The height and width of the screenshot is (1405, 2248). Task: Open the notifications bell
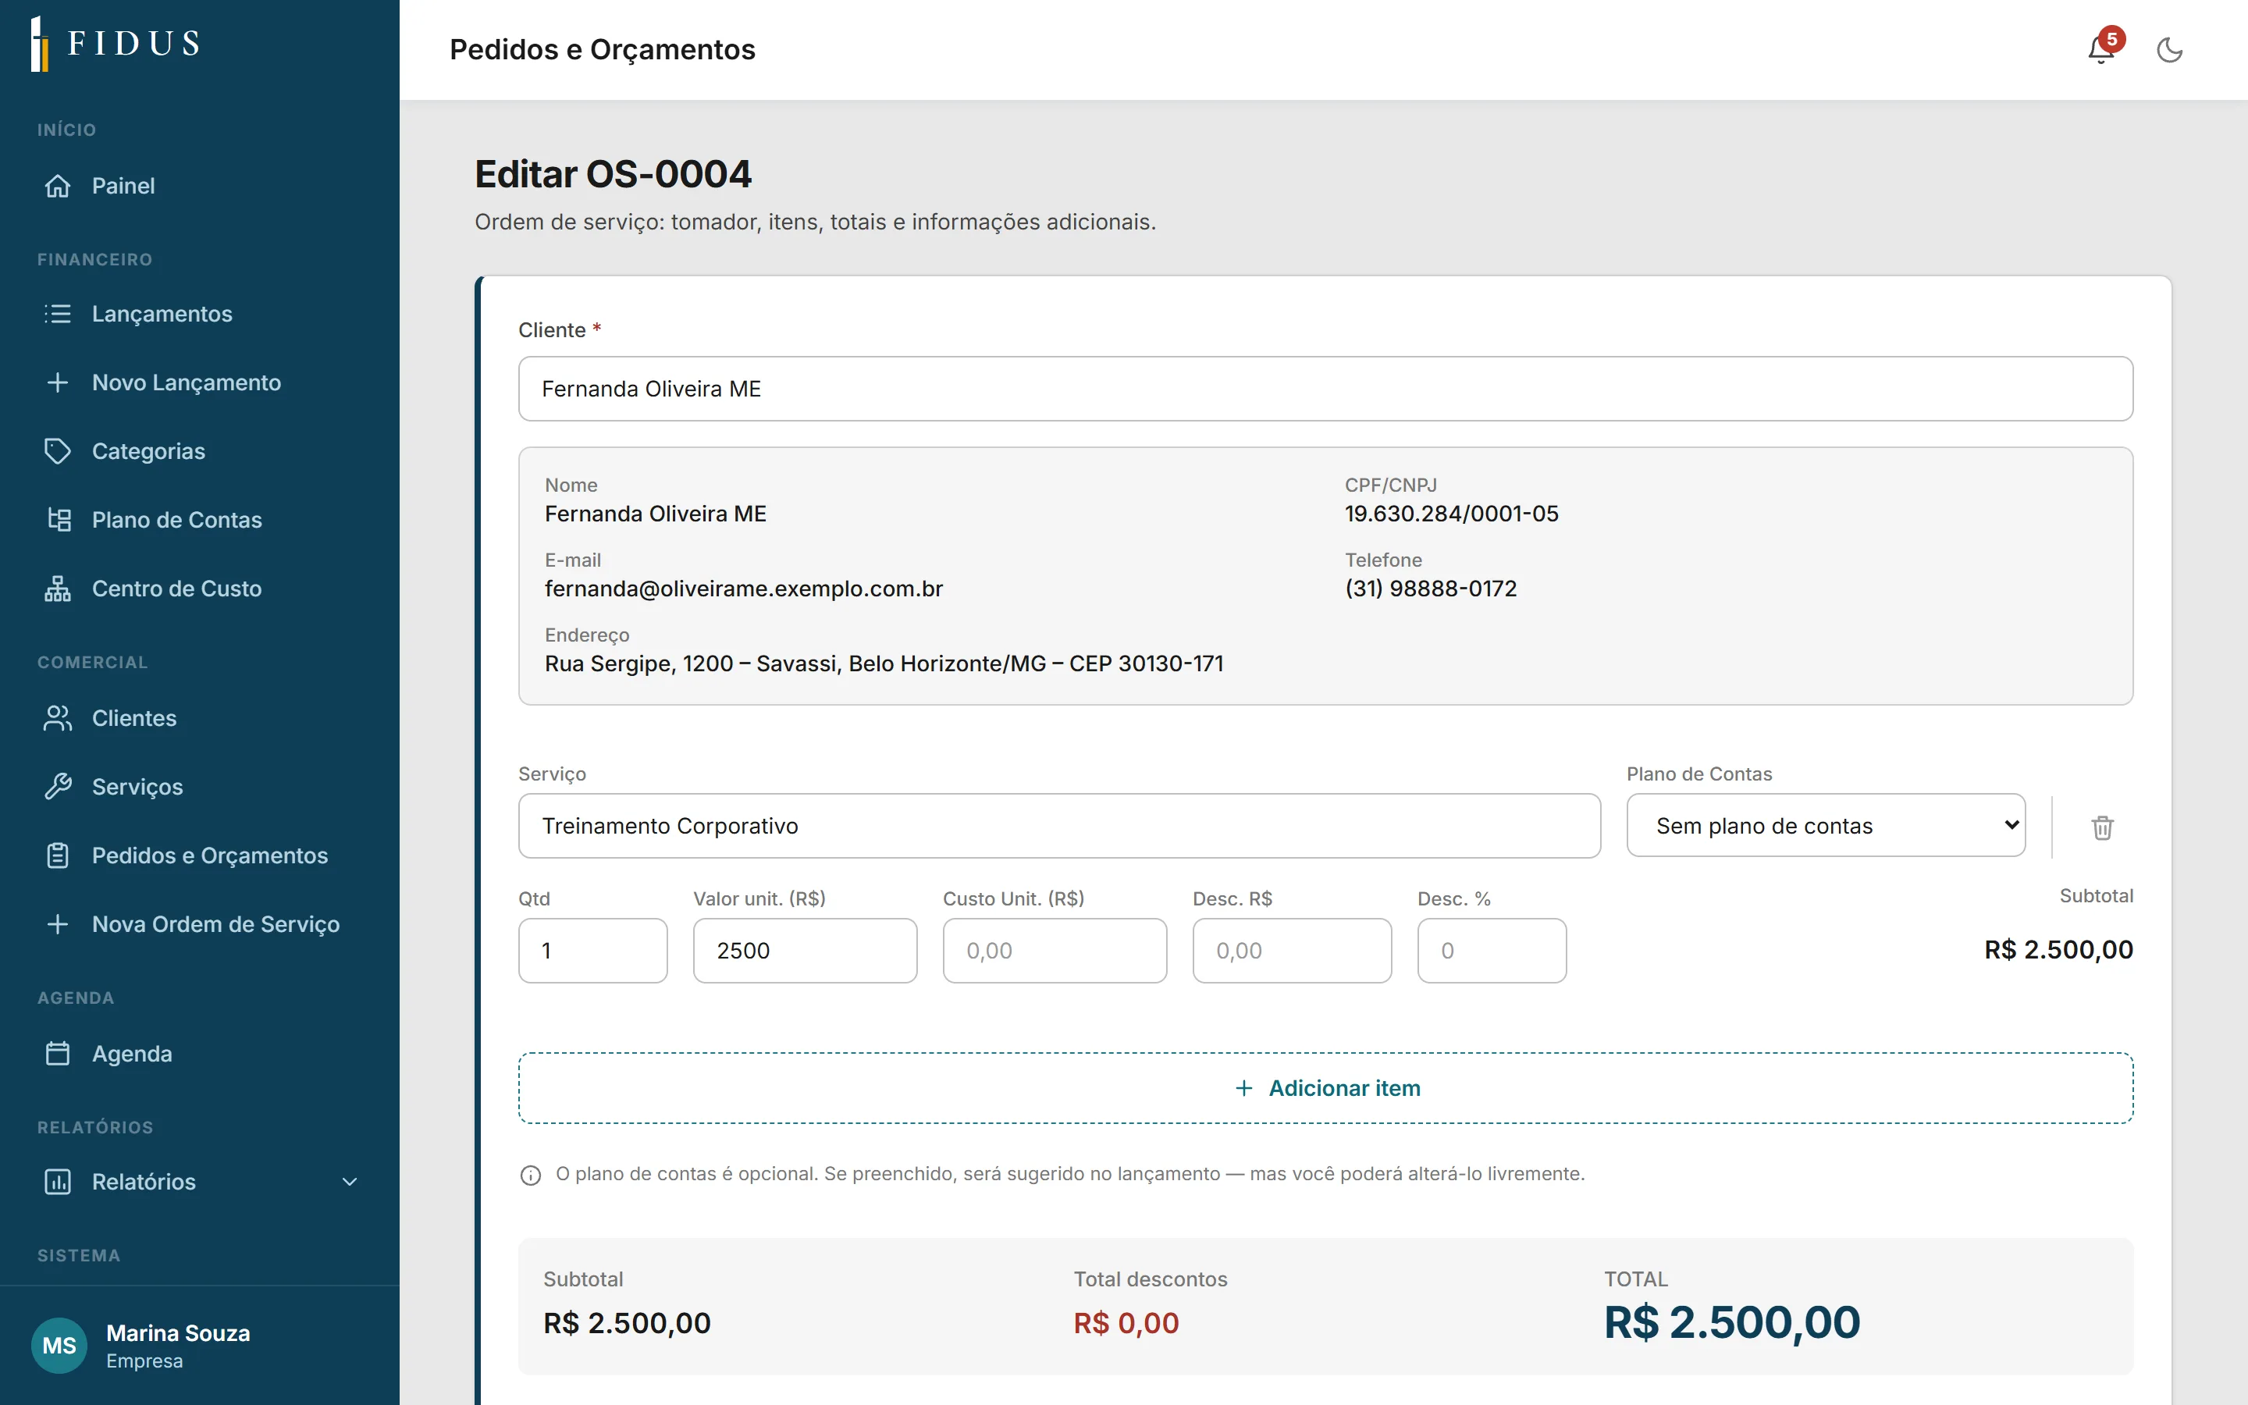2100,49
